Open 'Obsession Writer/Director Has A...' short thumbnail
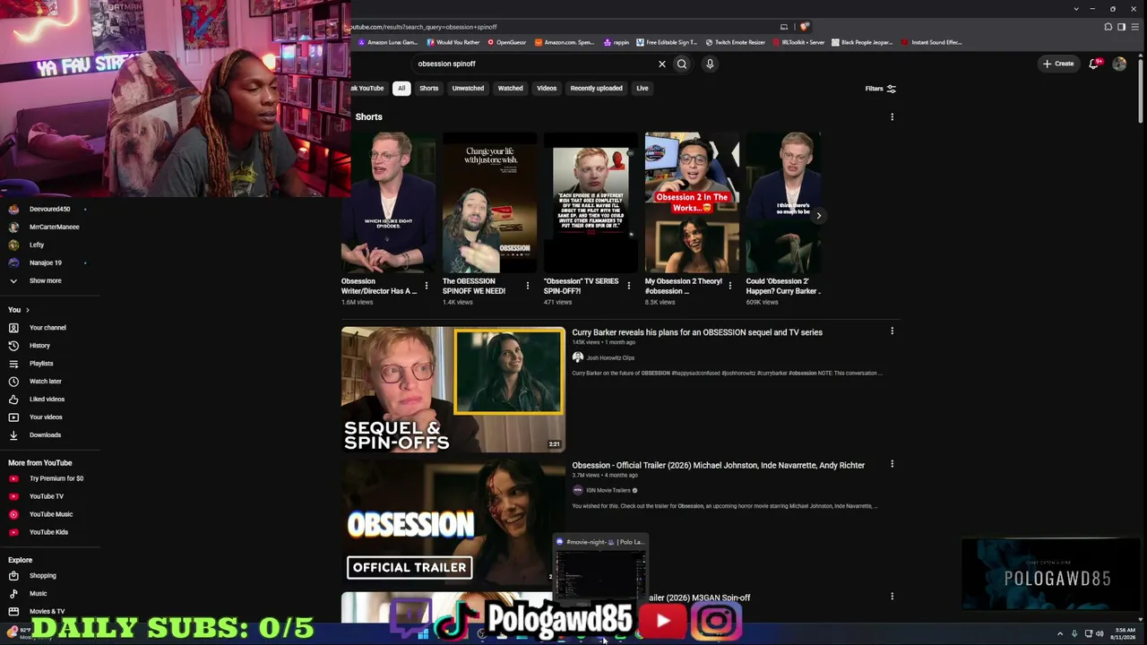The width and height of the screenshot is (1147, 645). coord(389,202)
